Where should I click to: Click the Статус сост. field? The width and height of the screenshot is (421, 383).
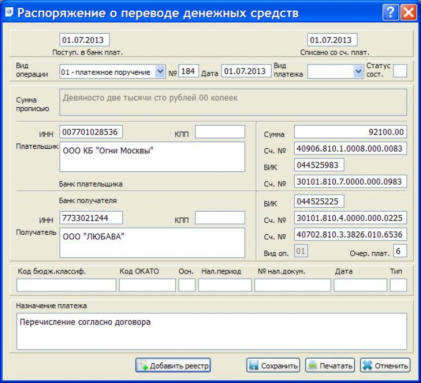tap(400, 71)
